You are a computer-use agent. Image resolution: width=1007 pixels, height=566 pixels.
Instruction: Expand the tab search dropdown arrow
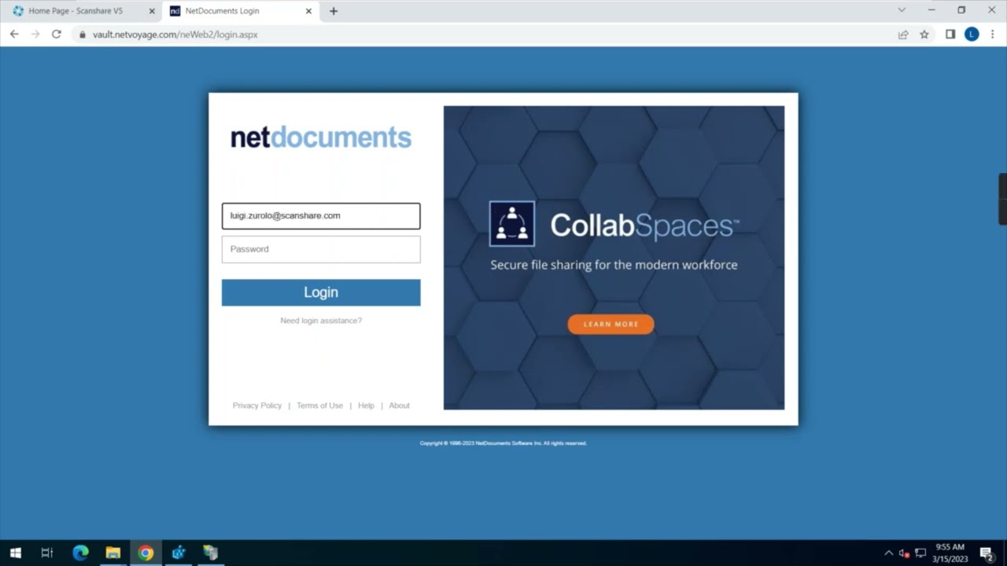(x=902, y=10)
